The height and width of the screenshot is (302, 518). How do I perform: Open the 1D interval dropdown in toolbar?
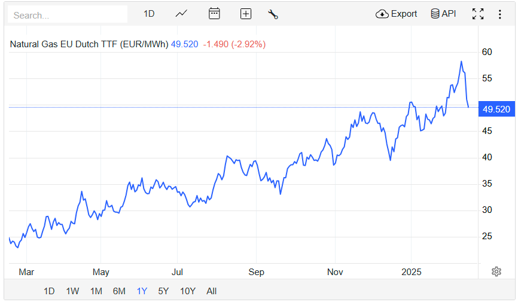149,14
